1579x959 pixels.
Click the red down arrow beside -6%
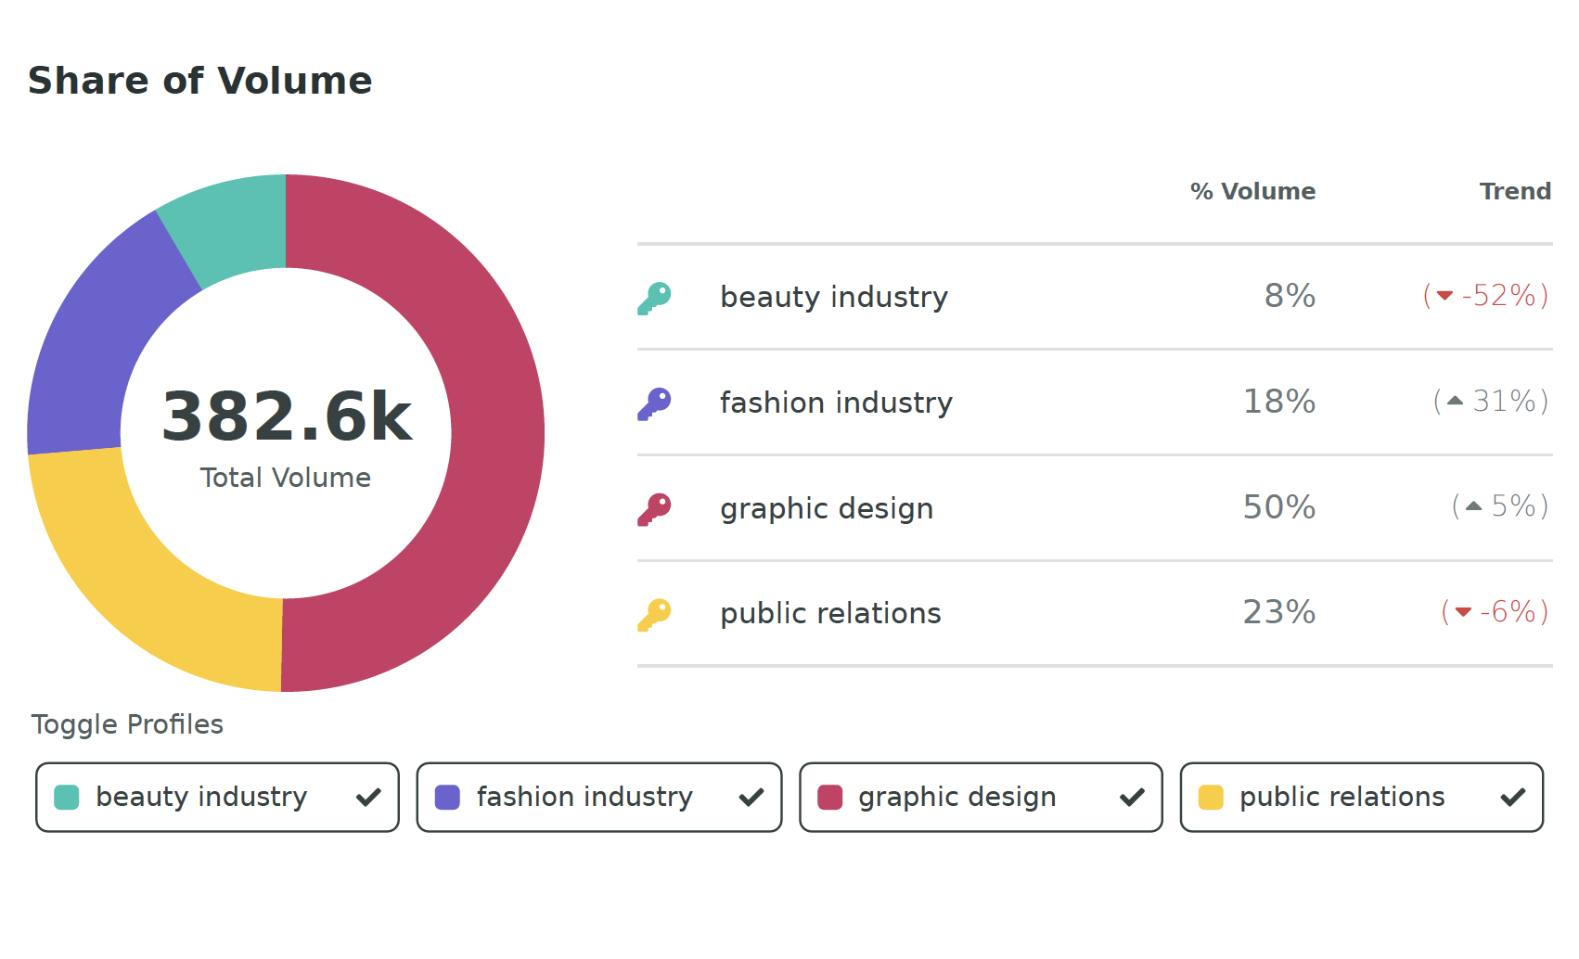coord(1463,611)
